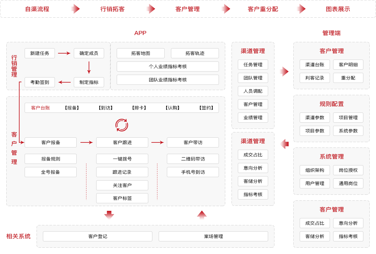Click the 岗位授权 box under 系统管理
Image resolution: width=376 pixels, height=254 pixels.
(x=348, y=170)
